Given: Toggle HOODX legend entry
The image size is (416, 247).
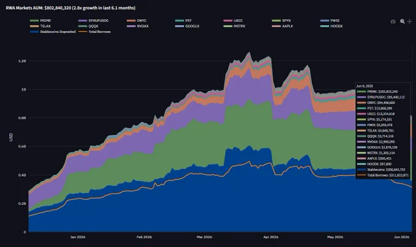Looking at the screenshot, I should 332,26.
